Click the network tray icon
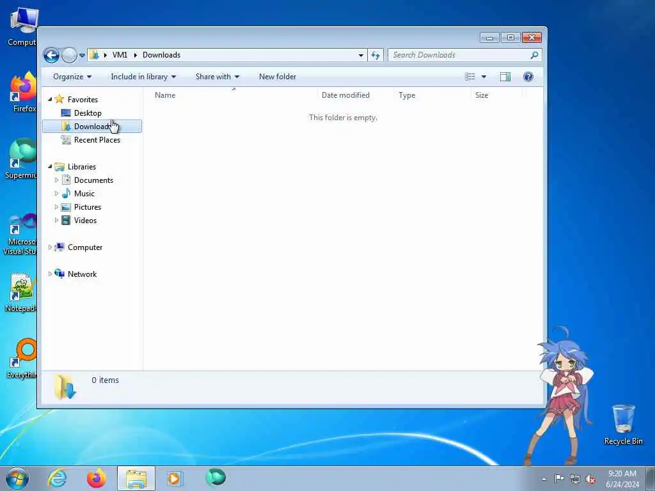The width and height of the screenshot is (655, 491). pyautogui.click(x=575, y=479)
